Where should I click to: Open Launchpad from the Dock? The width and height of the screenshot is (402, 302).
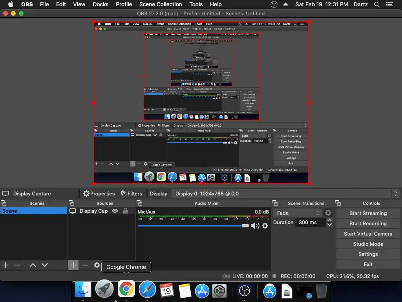click(x=104, y=289)
